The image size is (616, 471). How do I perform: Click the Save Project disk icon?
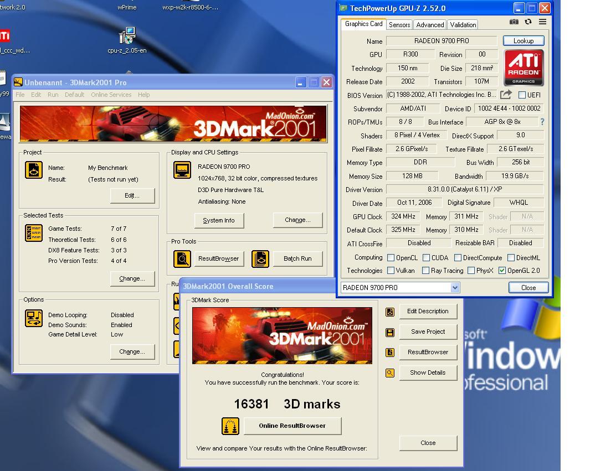pos(390,332)
